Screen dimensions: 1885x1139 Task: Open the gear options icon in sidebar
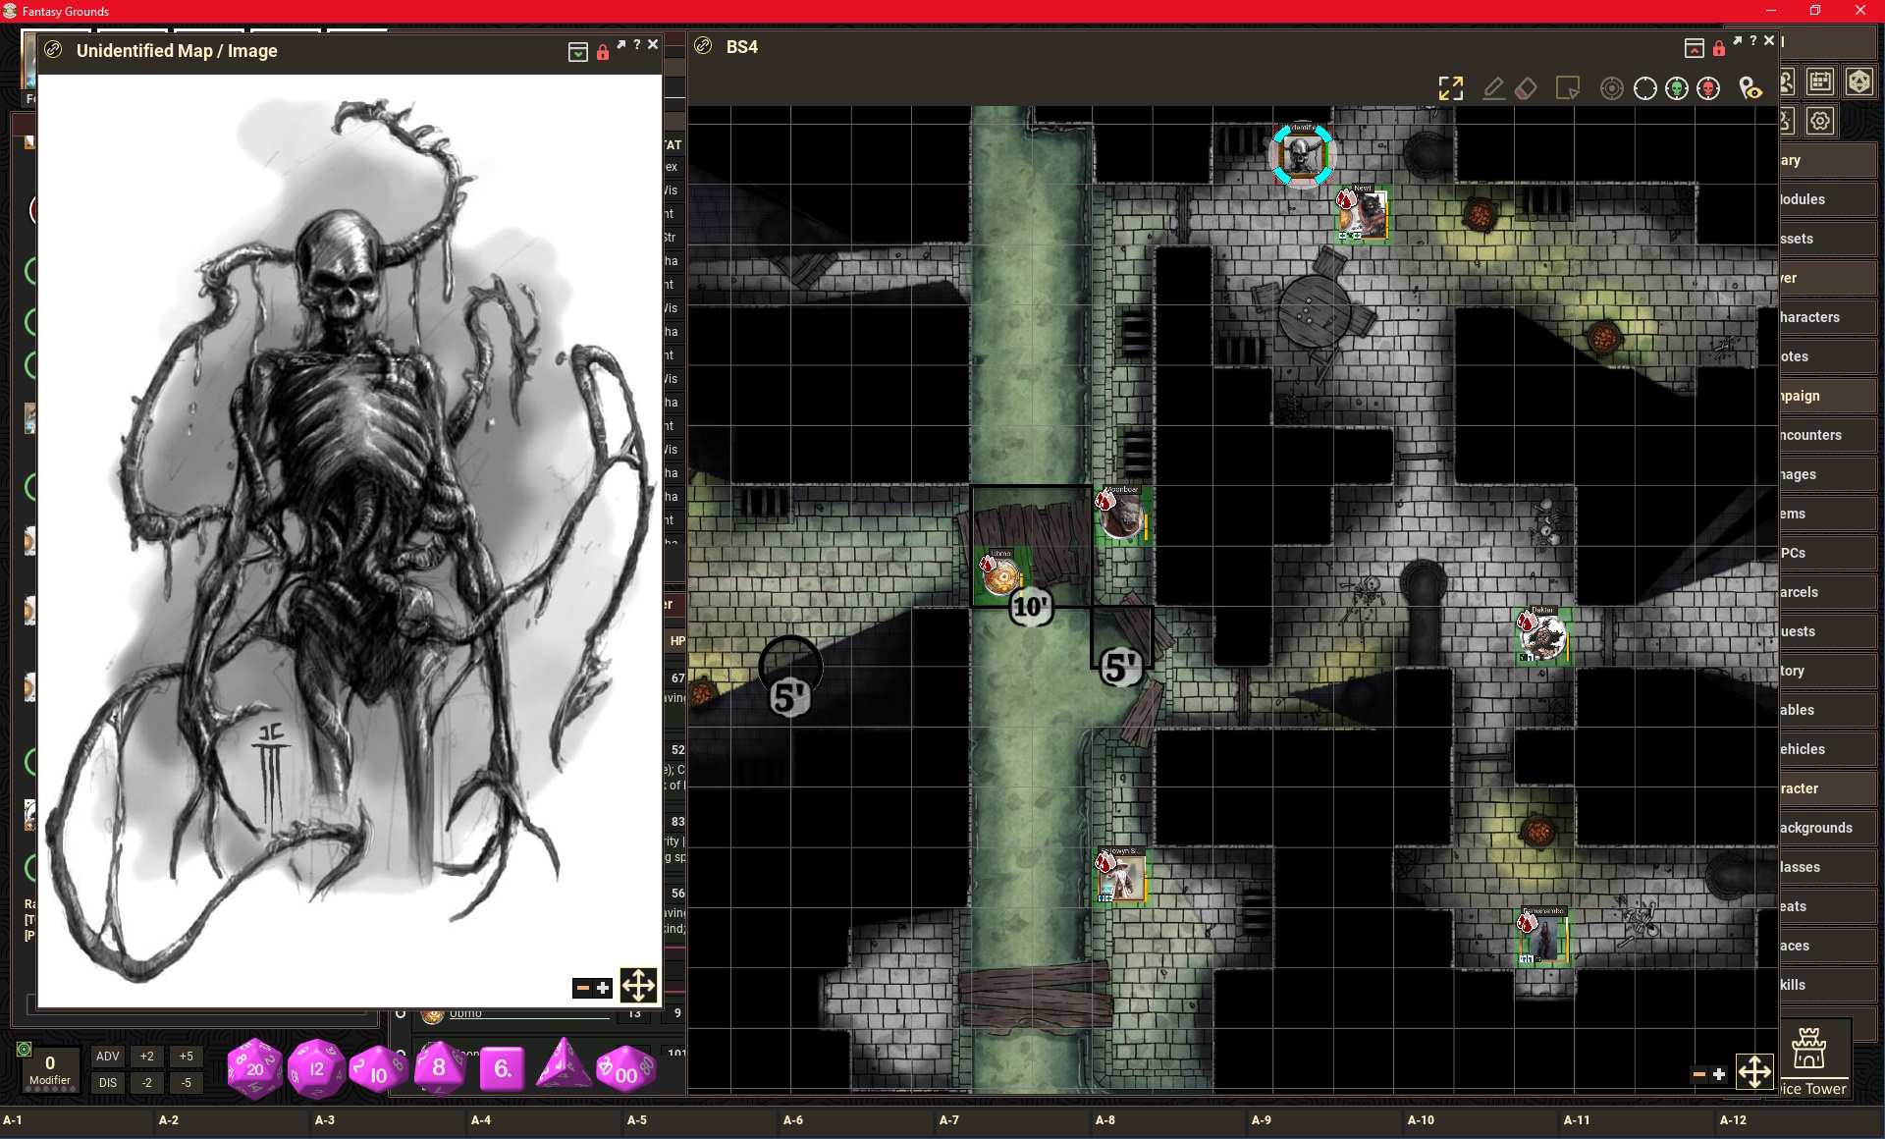click(x=1820, y=121)
